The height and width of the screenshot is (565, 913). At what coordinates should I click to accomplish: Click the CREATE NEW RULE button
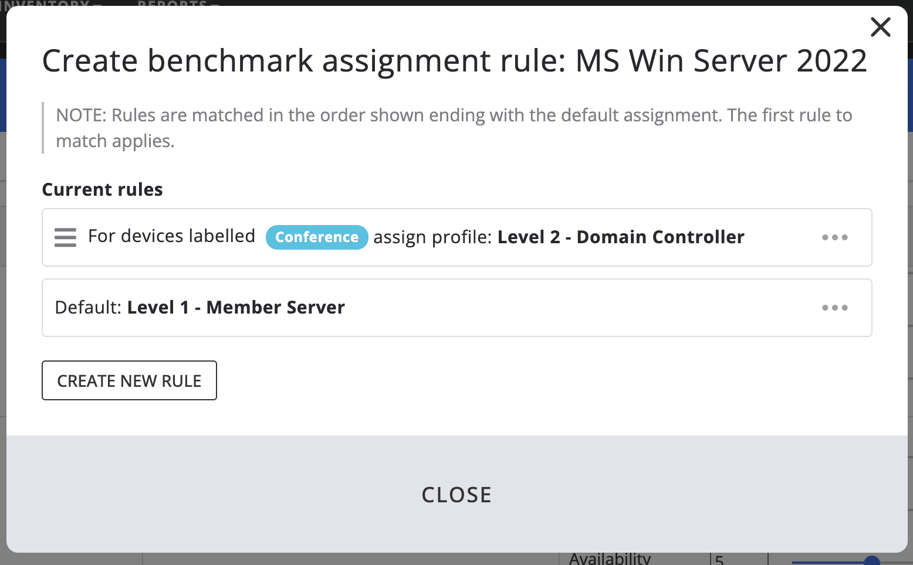point(129,380)
